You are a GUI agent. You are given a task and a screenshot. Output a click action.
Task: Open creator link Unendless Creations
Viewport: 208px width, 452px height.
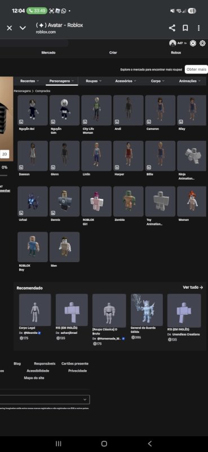tap(186, 334)
